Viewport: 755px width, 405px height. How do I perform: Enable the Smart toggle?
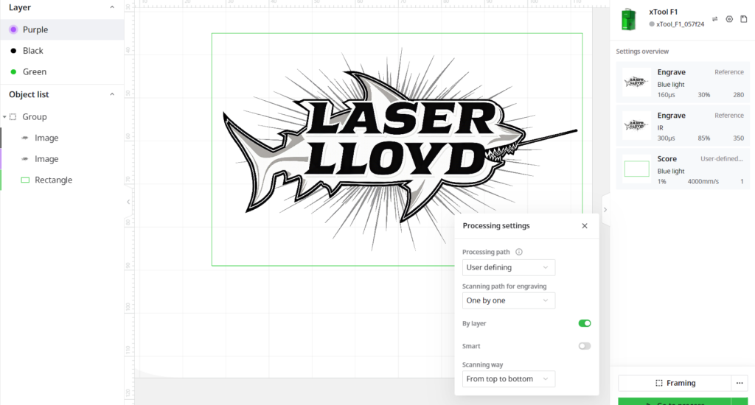[585, 346]
